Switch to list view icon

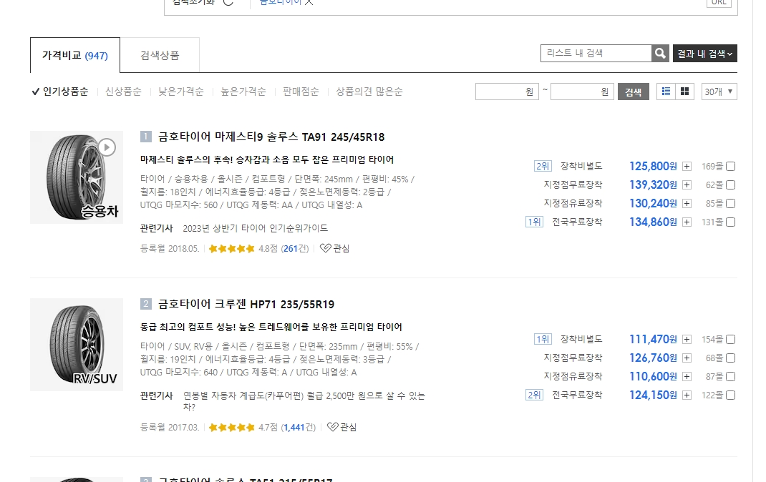666,92
